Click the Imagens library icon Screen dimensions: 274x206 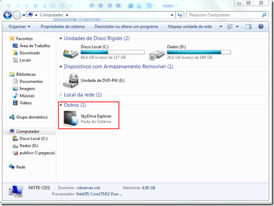(15, 89)
